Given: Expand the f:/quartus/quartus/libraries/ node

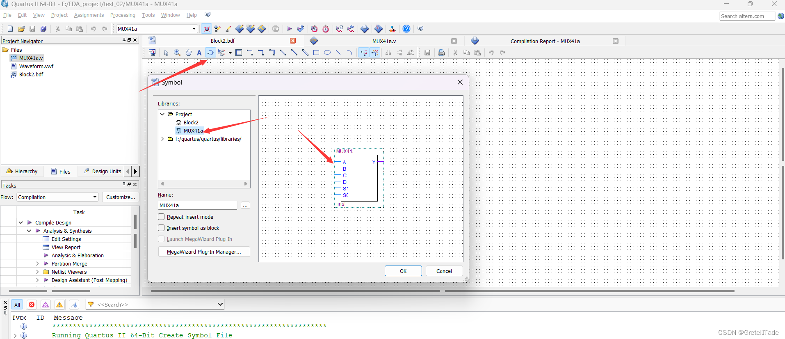Looking at the screenshot, I should point(162,139).
